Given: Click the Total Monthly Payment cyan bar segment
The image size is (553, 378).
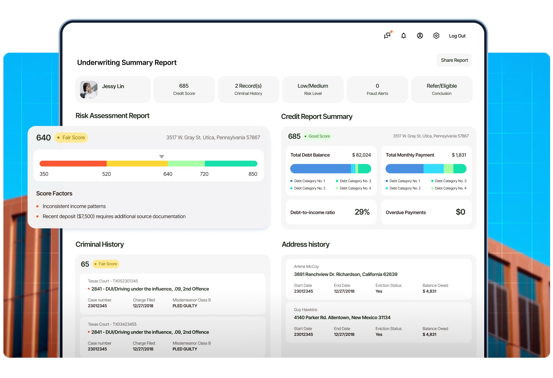Looking at the screenshot, I should (434, 169).
